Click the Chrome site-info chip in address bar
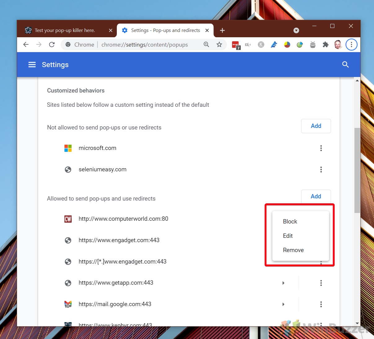This screenshot has width=374, height=339. coord(80,45)
